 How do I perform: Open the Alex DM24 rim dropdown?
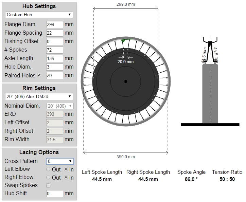pyautogui.click(x=39, y=96)
